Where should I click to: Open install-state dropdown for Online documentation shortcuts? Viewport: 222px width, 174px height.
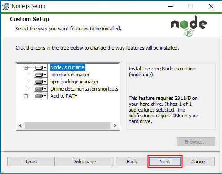click(41, 89)
